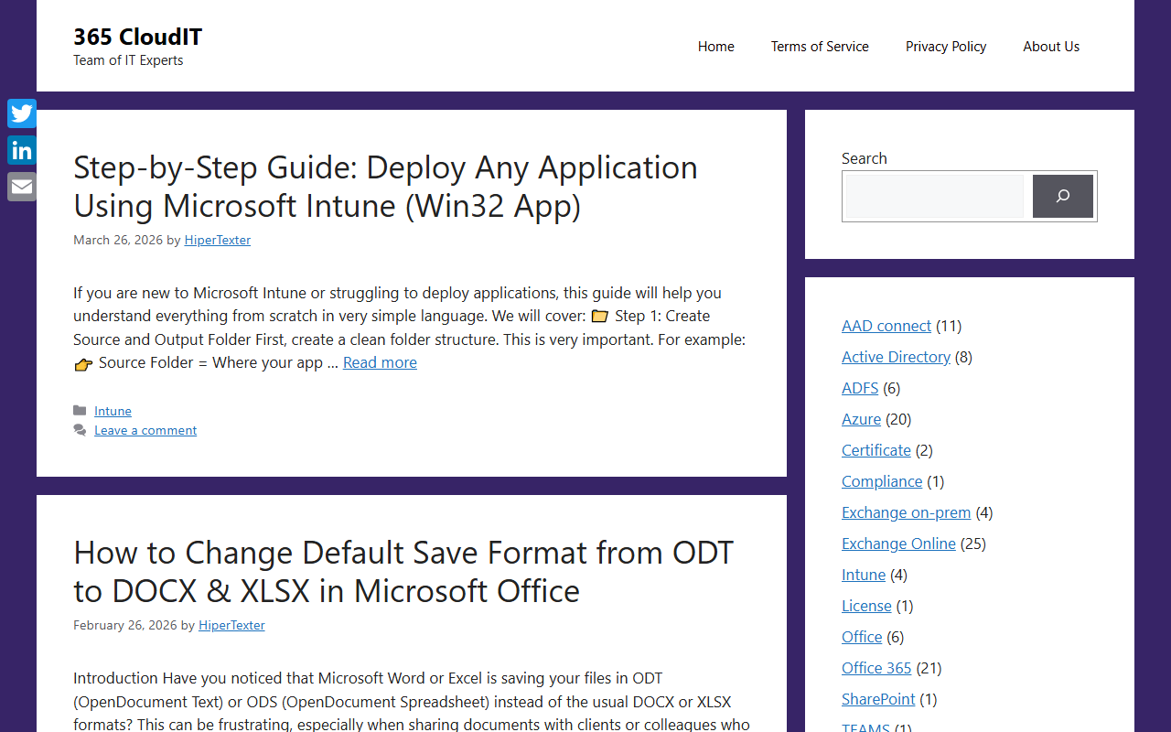Click Leave a comment link
This screenshot has height=732, width=1171.
coord(145,430)
